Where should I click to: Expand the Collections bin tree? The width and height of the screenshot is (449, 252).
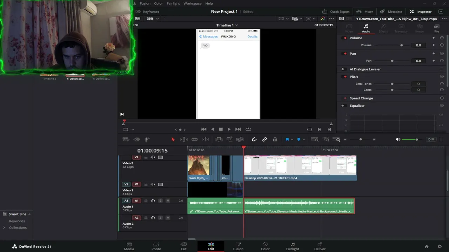[x=4, y=227]
